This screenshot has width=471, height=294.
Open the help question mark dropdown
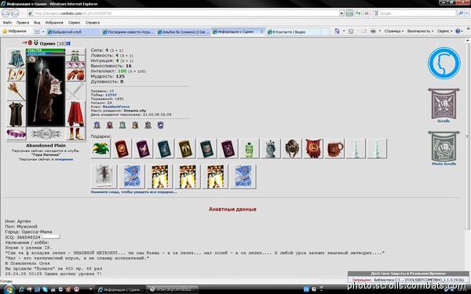click(459, 31)
